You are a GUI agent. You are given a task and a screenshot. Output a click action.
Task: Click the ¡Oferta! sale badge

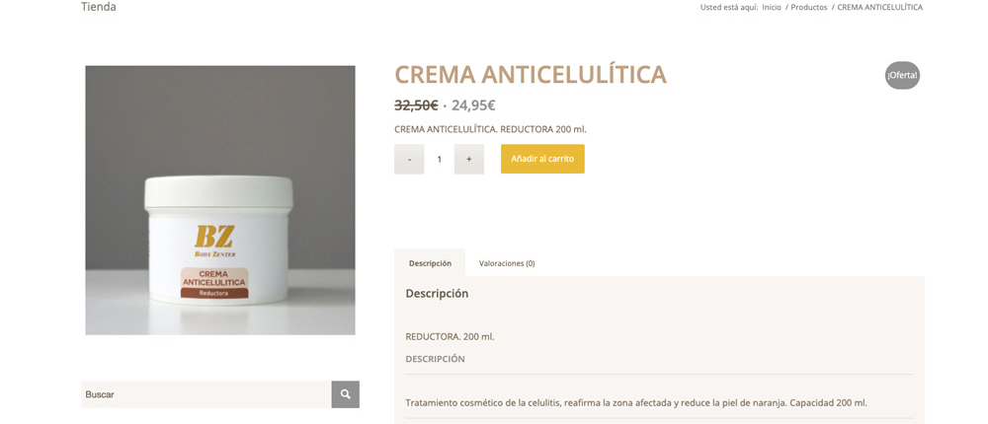click(x=902, y=76)
